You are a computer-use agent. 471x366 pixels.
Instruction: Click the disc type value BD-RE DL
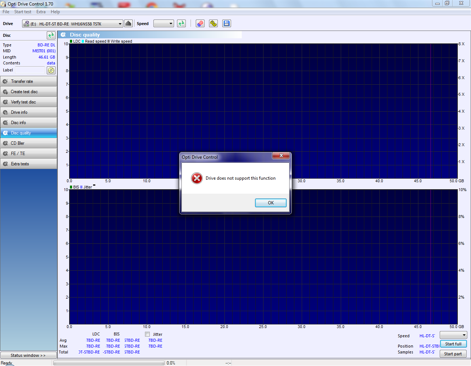(46, 45)
